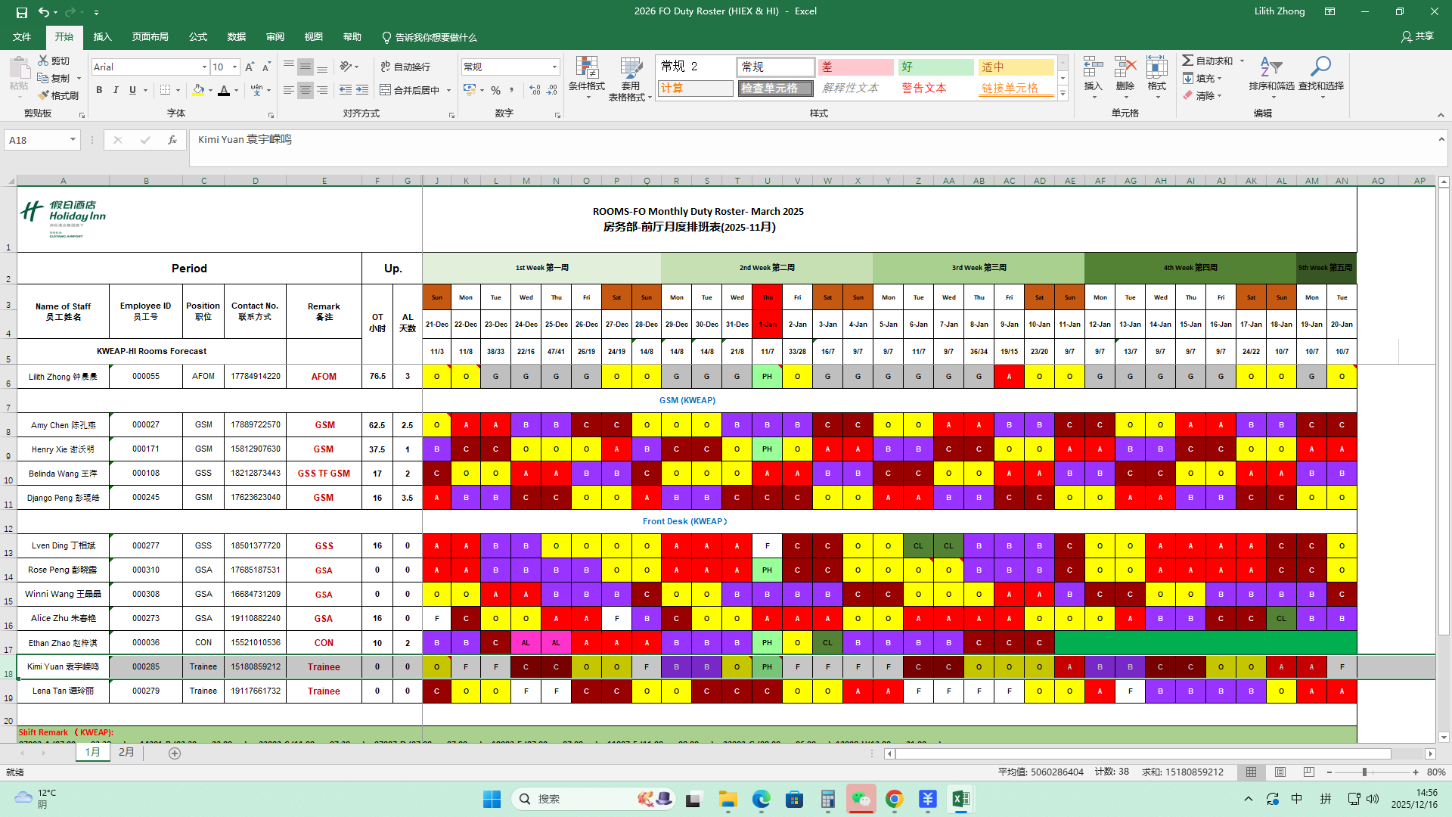Toggle Bold formatting button
Screen dimensions: 1452x817
point(99,90)
